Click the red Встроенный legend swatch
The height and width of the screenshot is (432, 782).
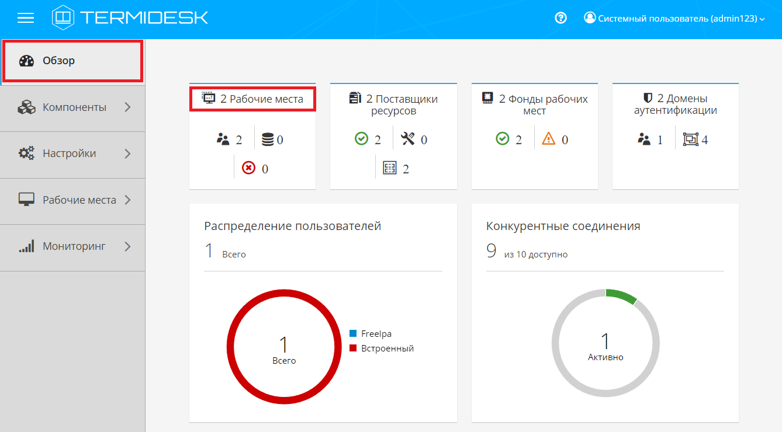coord(353,348)
